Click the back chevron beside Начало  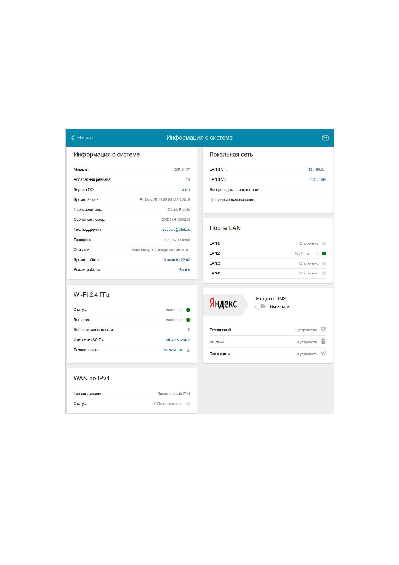73,138
